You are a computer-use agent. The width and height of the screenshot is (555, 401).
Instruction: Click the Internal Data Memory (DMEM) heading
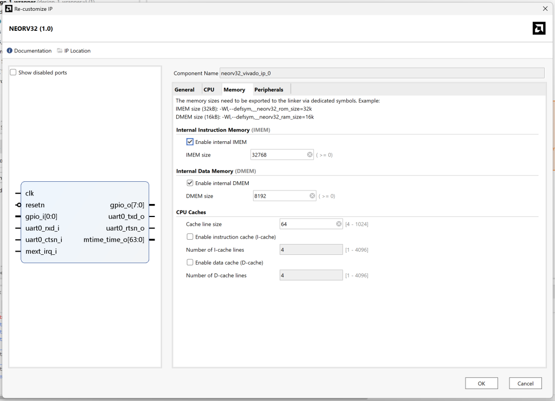[216, 171]
